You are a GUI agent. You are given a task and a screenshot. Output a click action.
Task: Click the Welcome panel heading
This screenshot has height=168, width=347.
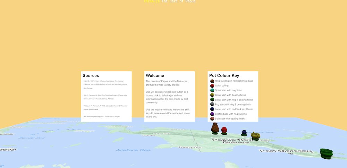[x=155, y=76]
